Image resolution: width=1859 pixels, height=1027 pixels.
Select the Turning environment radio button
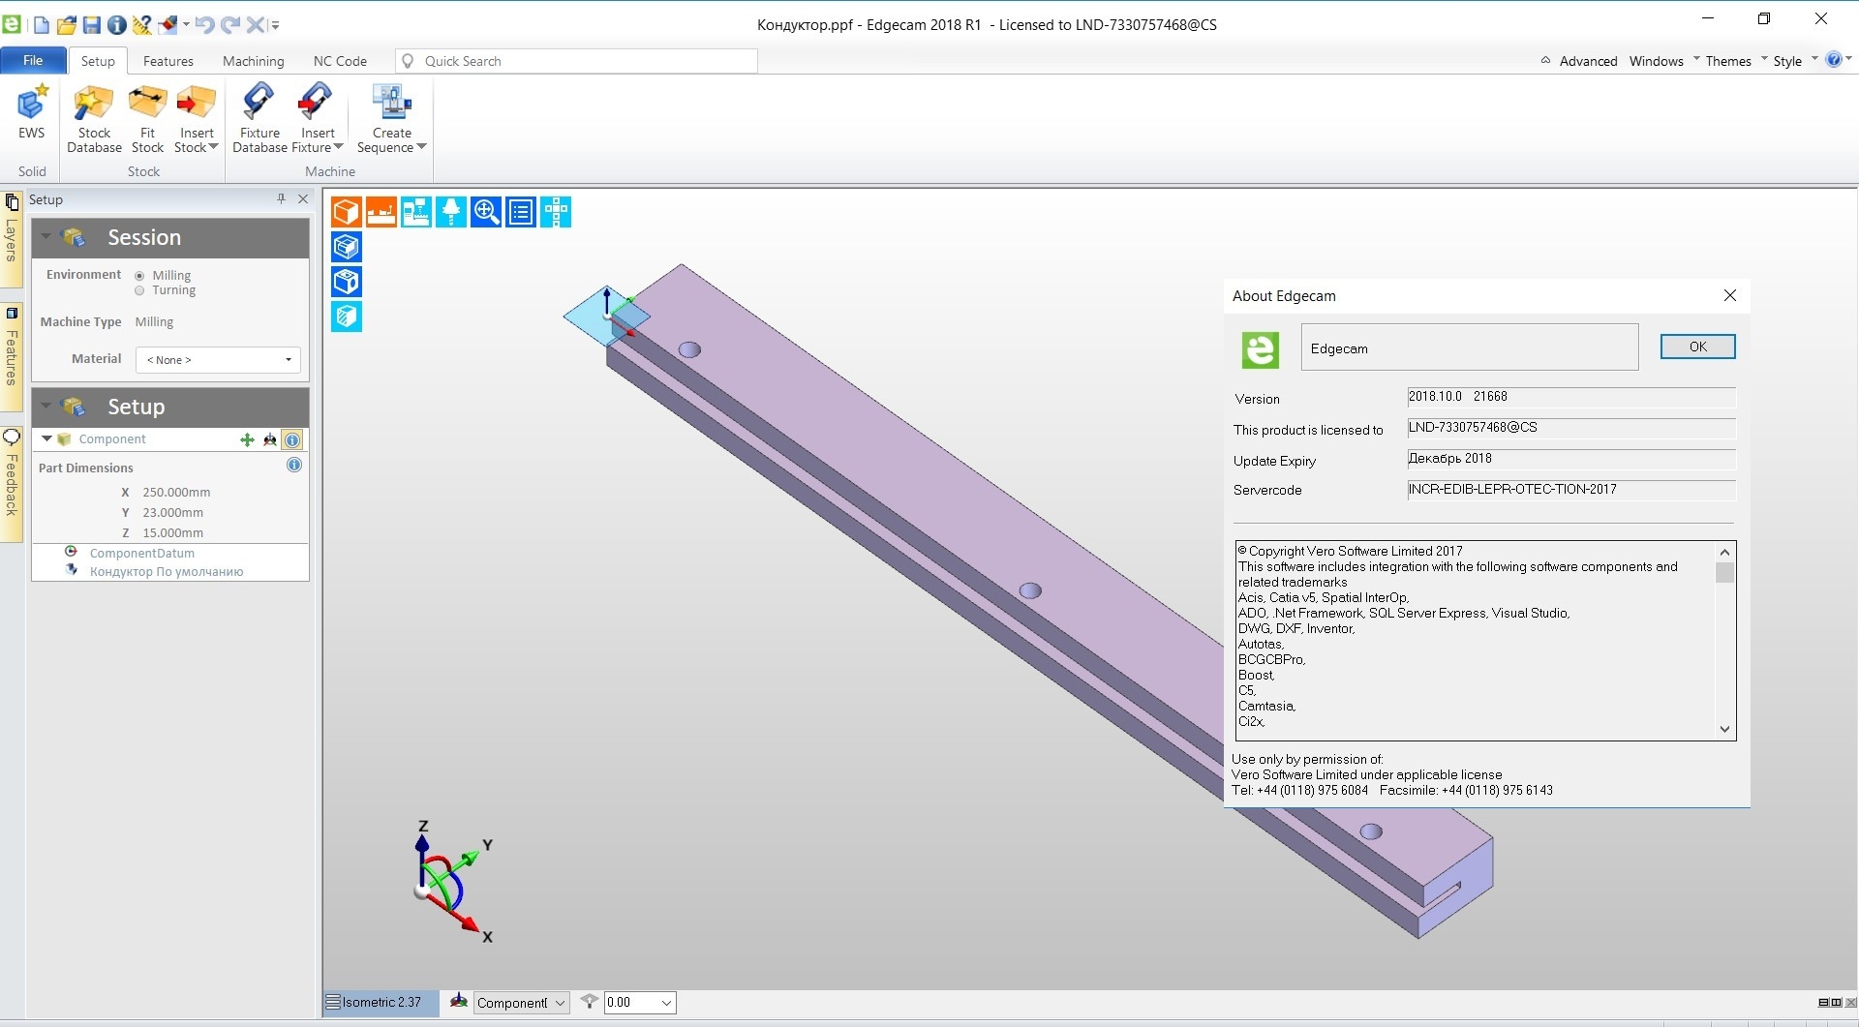point(139,290)
